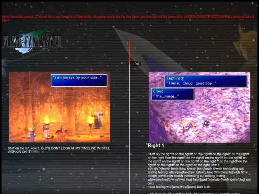Click the Final Fantasy VII logo image
This screenshot has height=194, width=259.
coord(32,40)
